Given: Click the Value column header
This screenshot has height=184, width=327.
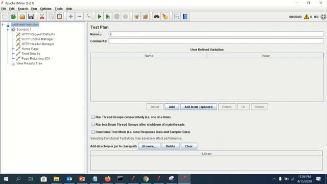Looking at the screenshot, I should pos(266,56).
